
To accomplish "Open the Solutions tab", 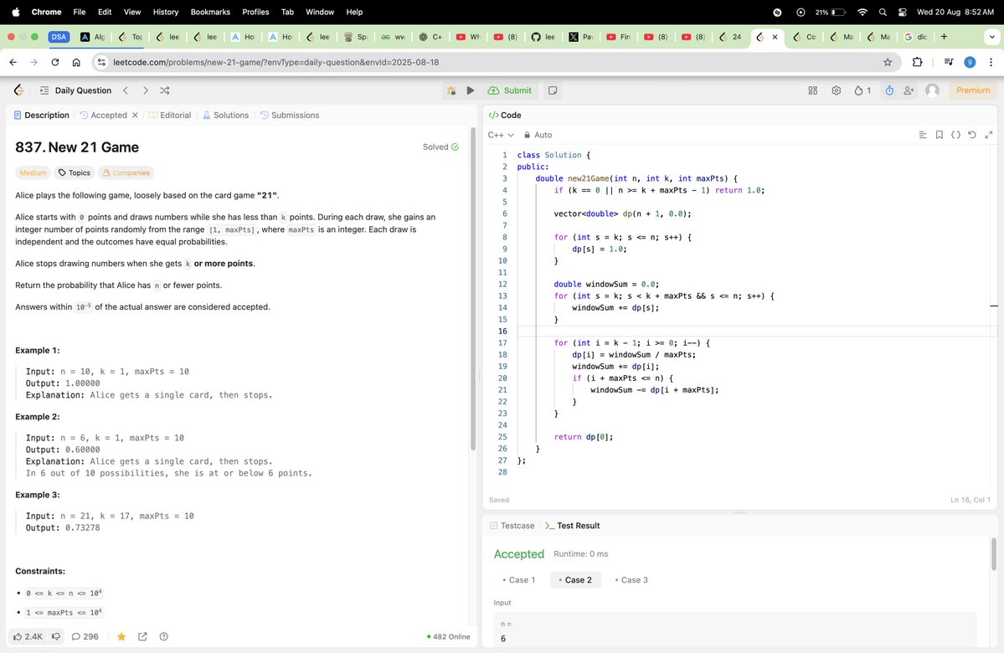I will pos(225,116).
